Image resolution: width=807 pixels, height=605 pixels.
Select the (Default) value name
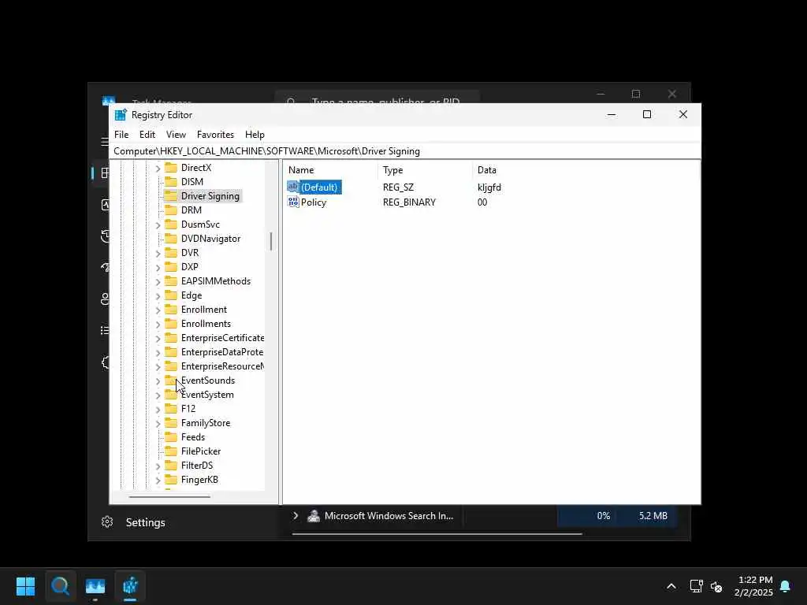click(x=320, y=187)
